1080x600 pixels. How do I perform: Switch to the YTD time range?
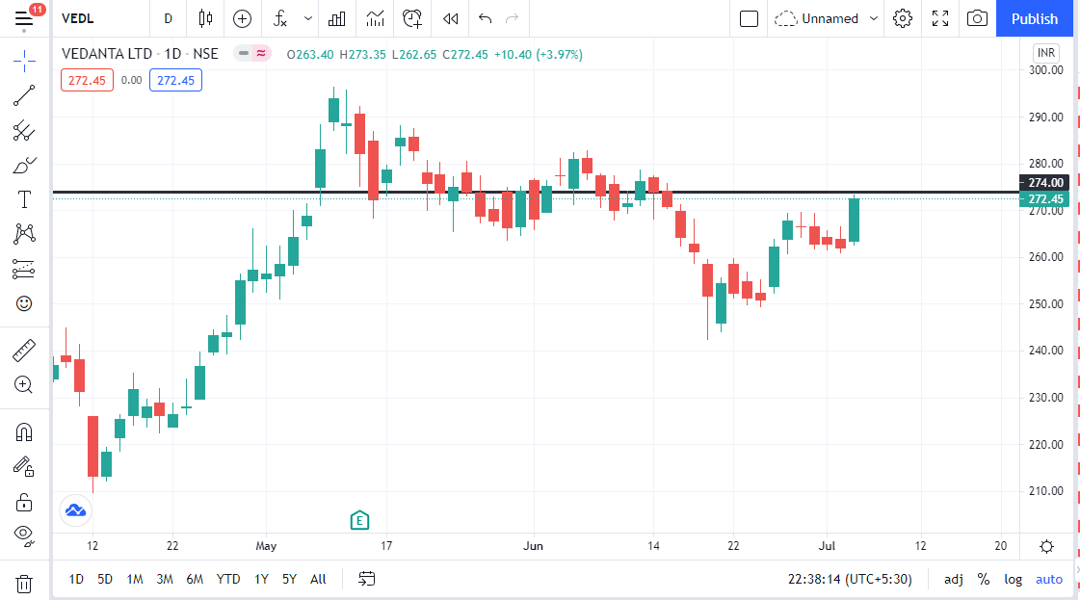228,579
